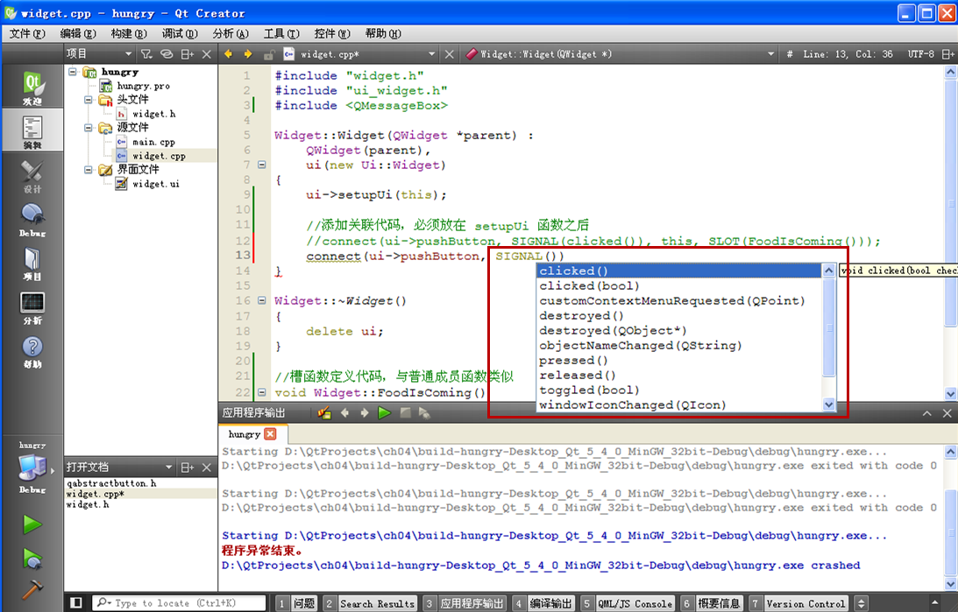Open the output panes selector arrows
958x612 pixels.
861,603
